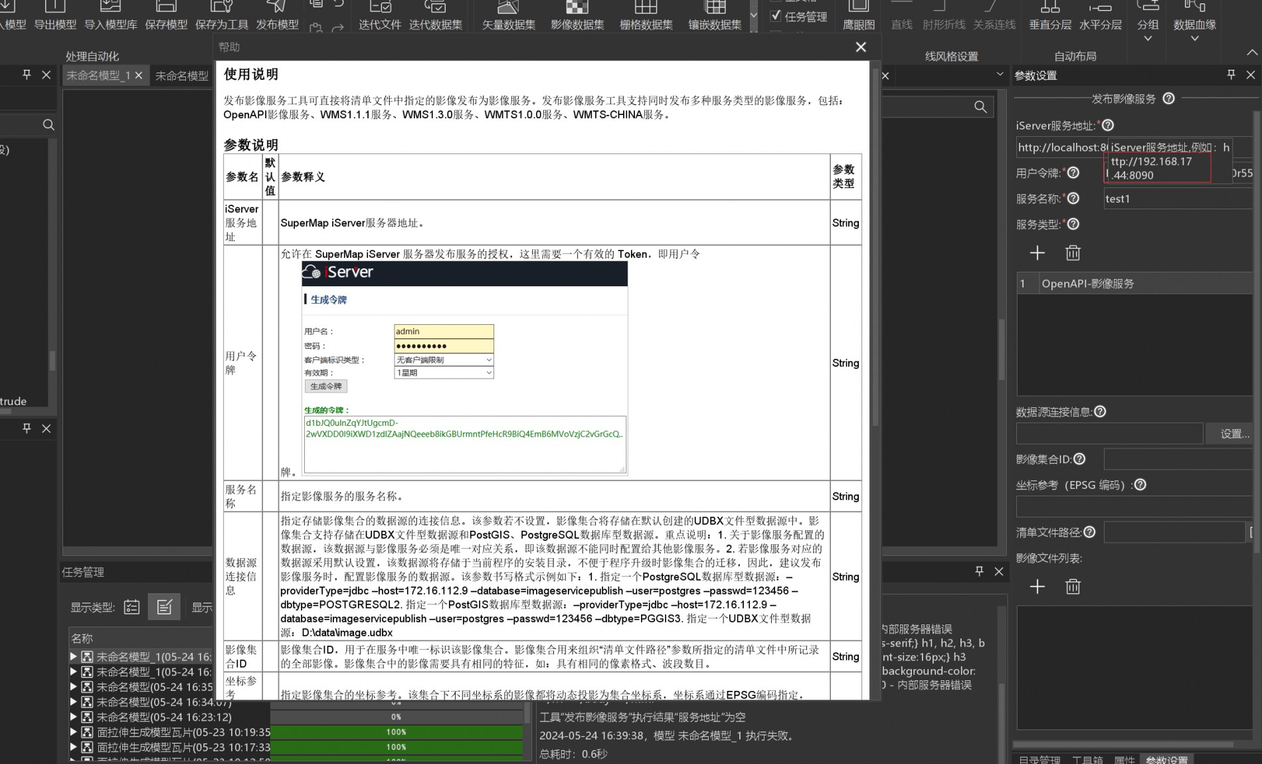Expand 未命名模型(05-24 16:35 task row

coord(74,687)
